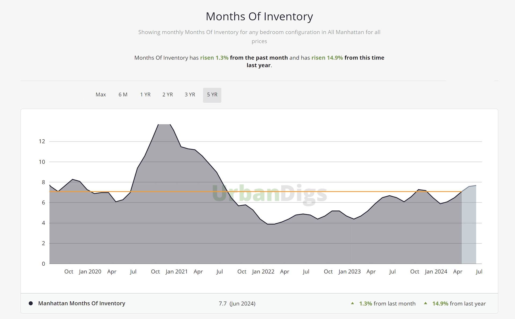
Task: Select the 3 YR range option
Action: coord(190,95)
